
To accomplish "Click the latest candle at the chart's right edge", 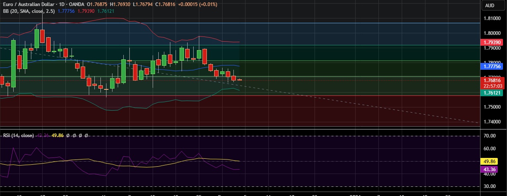I will tap(240, 80).
